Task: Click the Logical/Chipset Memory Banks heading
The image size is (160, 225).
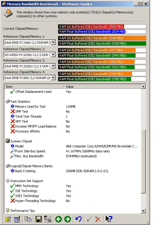Action: pyautogui.click(x=31, y=166)
